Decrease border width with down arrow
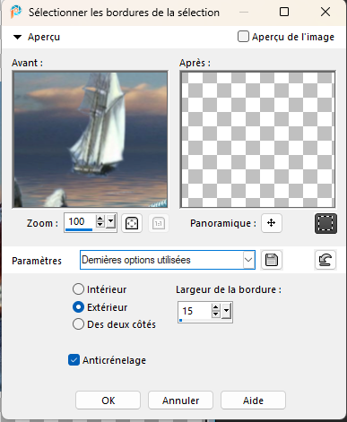The image size is (347, 422). pos(215,314)
